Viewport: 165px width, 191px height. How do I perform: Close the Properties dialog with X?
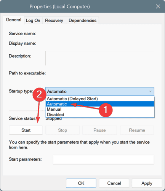click(x=158, y=6)
